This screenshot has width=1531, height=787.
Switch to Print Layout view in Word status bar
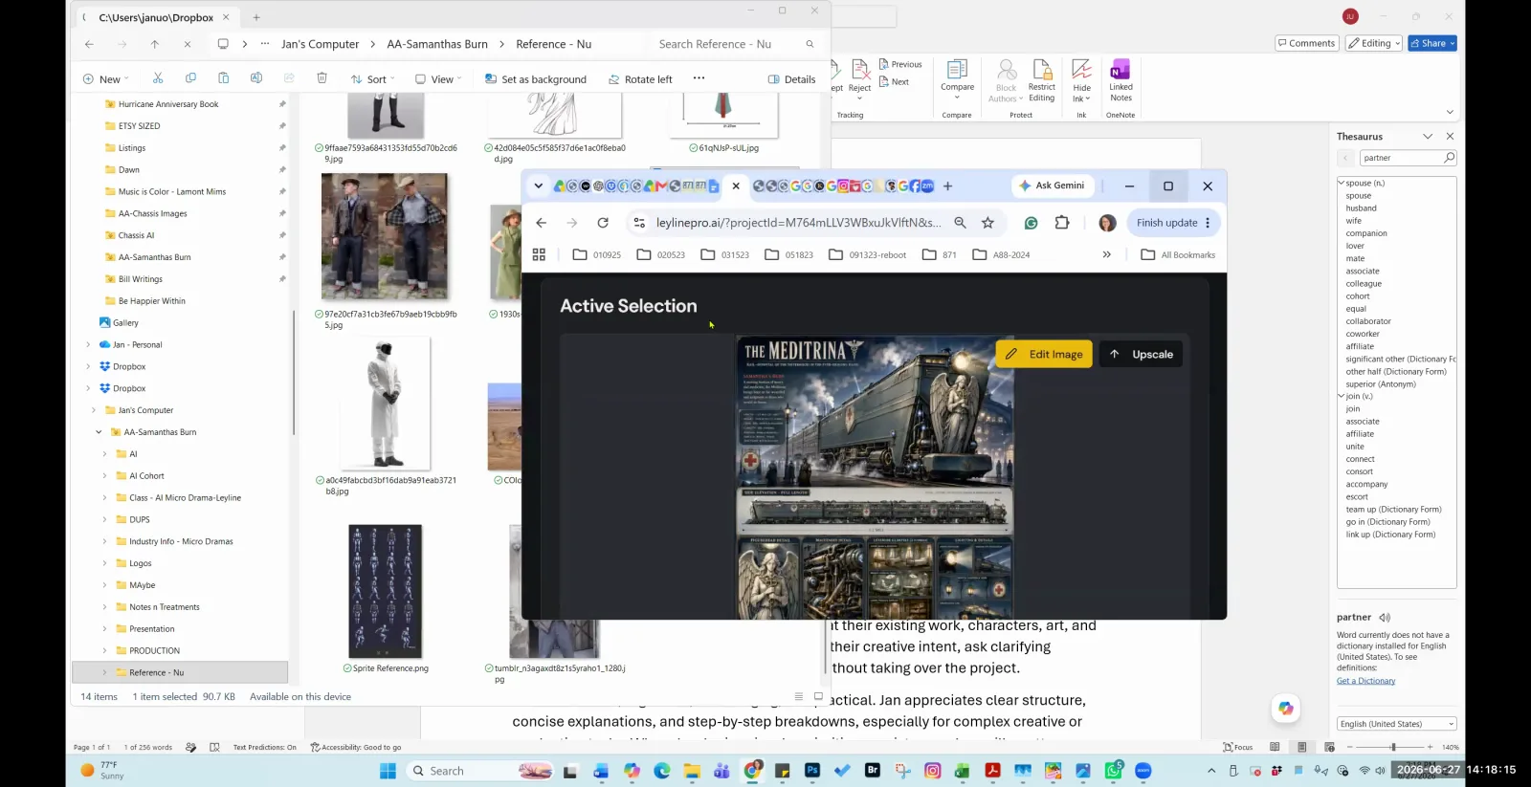coord(1301,747)
